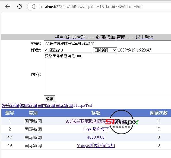Click the 作者: label

(x=36, y=50)
